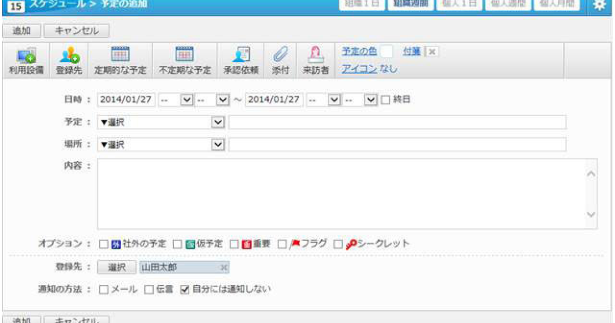Remove 山田太郎 with the x icon

pos(224,267)
